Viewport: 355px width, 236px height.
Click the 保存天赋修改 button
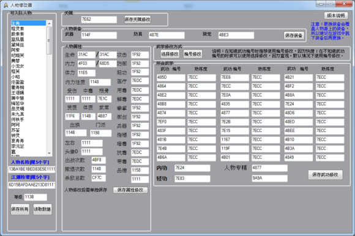(x=138, y=20)
